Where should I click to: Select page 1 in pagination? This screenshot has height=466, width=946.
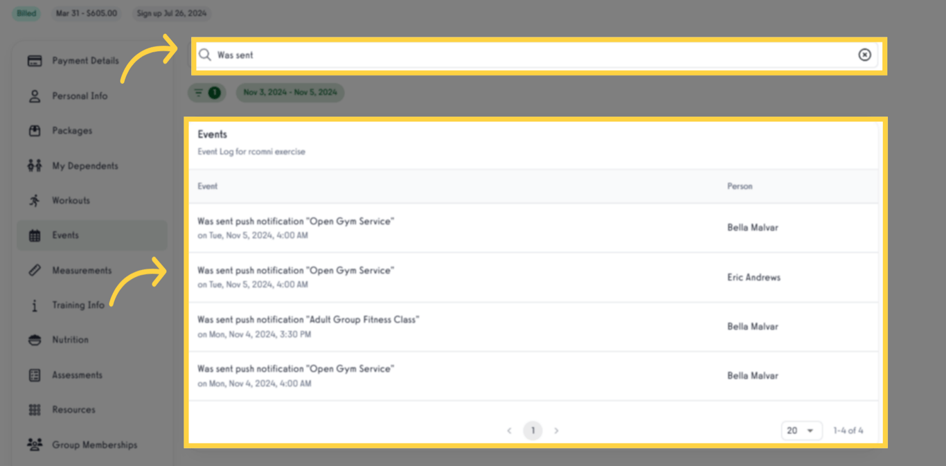[533, 430]
